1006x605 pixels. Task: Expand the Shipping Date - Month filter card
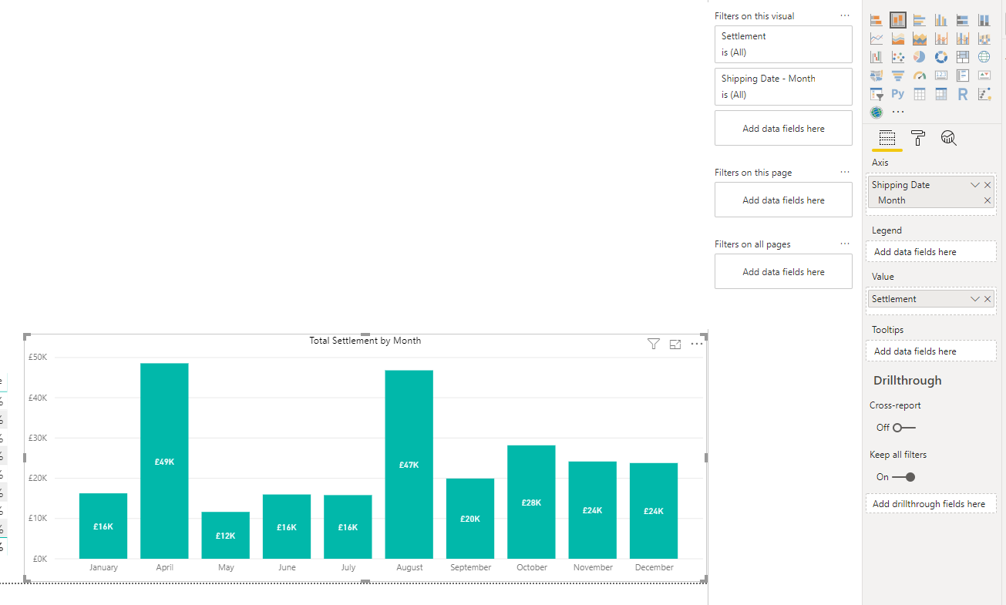click(x=783, y=86)
